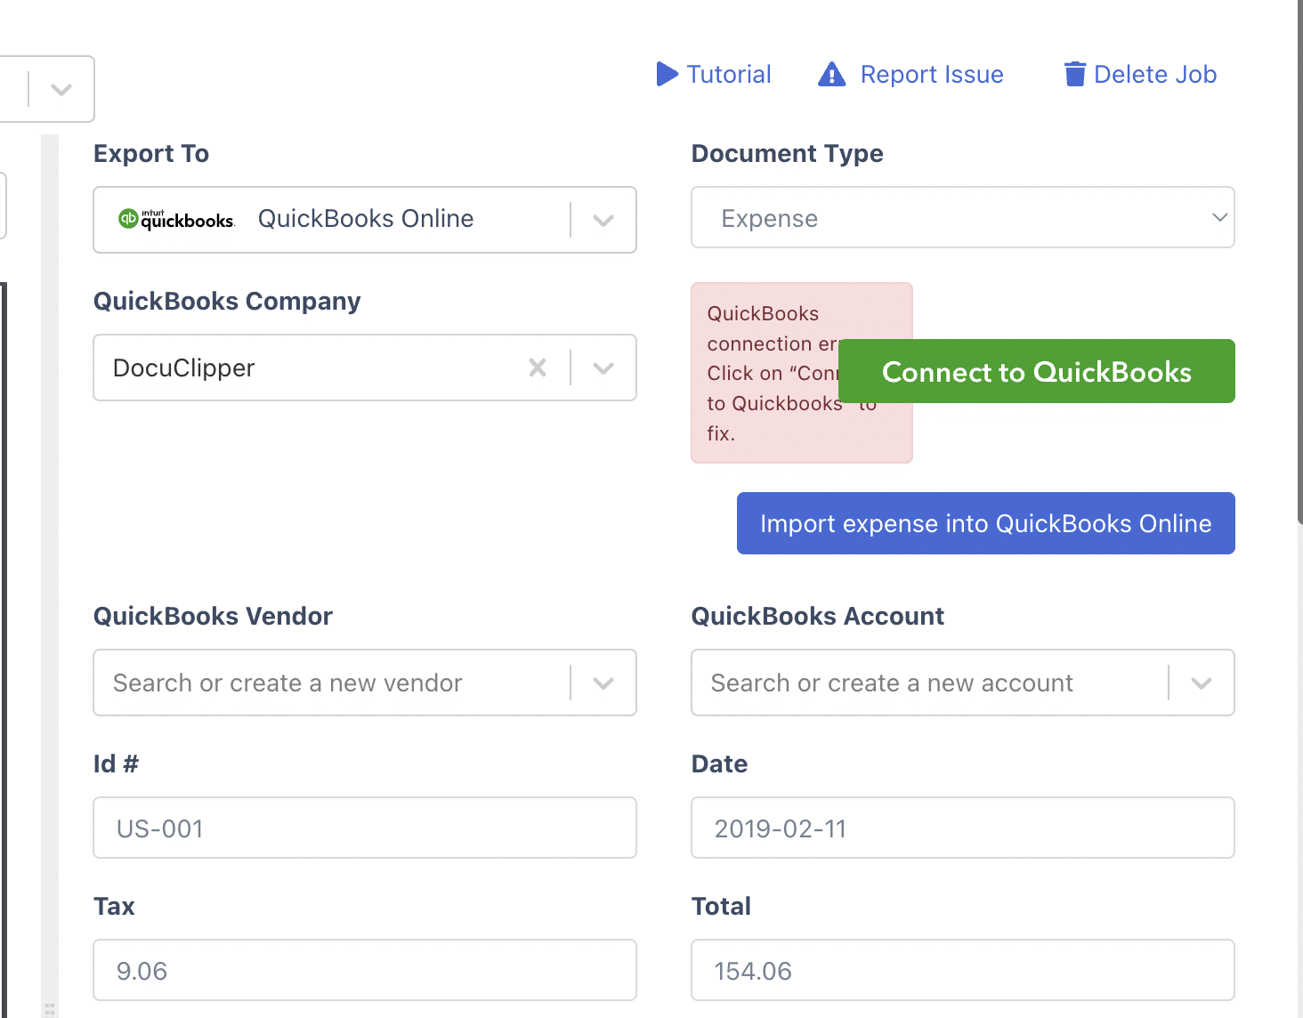1303x1018 pixels.
Task: Click the Tutorial link
Action: (728, 75)
